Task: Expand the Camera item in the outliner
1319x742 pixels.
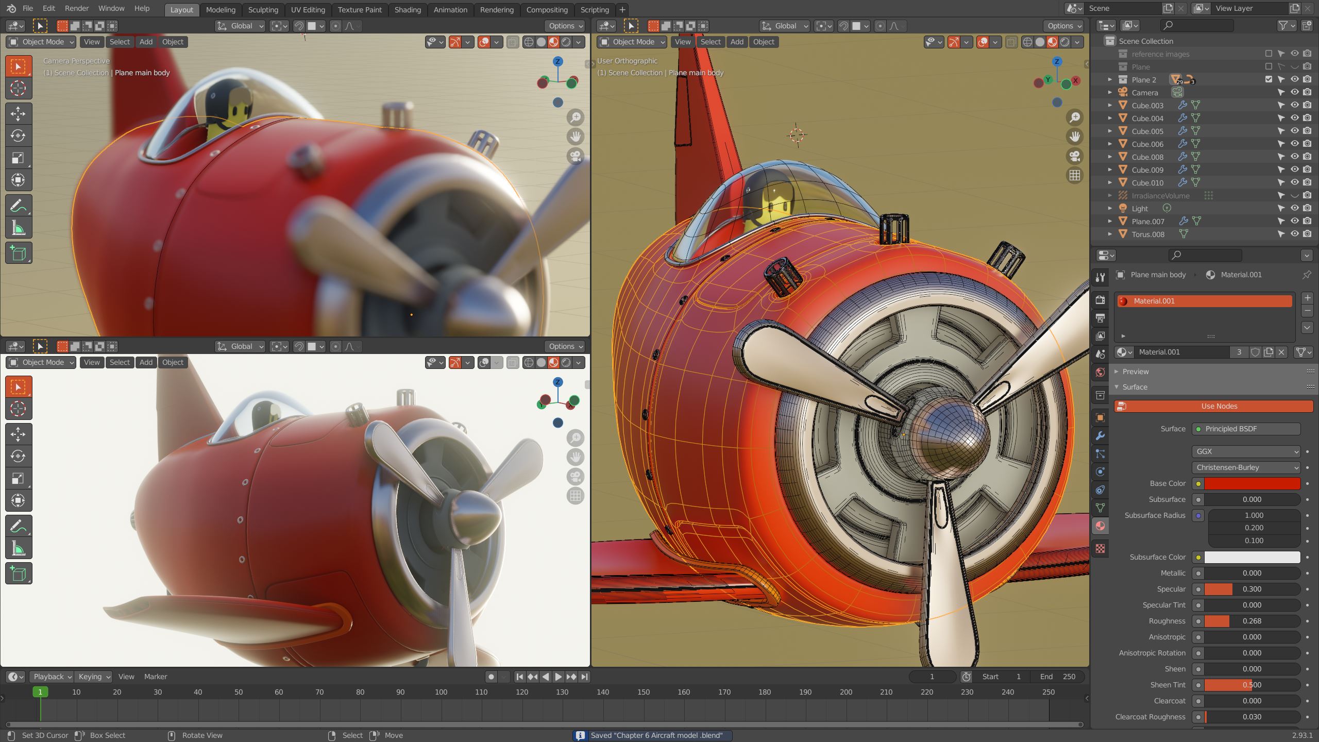Action: [1109, 92]
